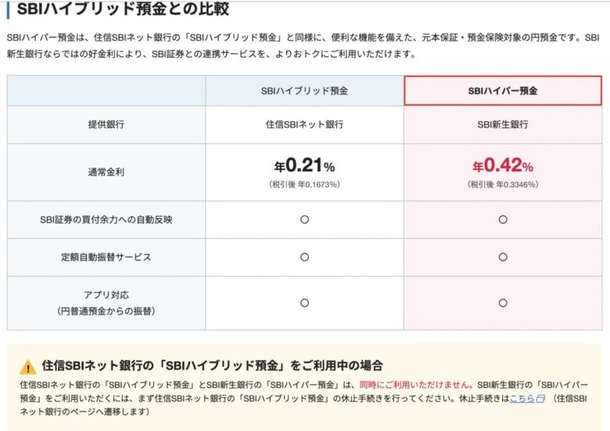Image resolution: width=610 pixels, height=431 pixels.
Task: Click the 住信SBIネット銀行 provider cell
Action: [305, 124]
